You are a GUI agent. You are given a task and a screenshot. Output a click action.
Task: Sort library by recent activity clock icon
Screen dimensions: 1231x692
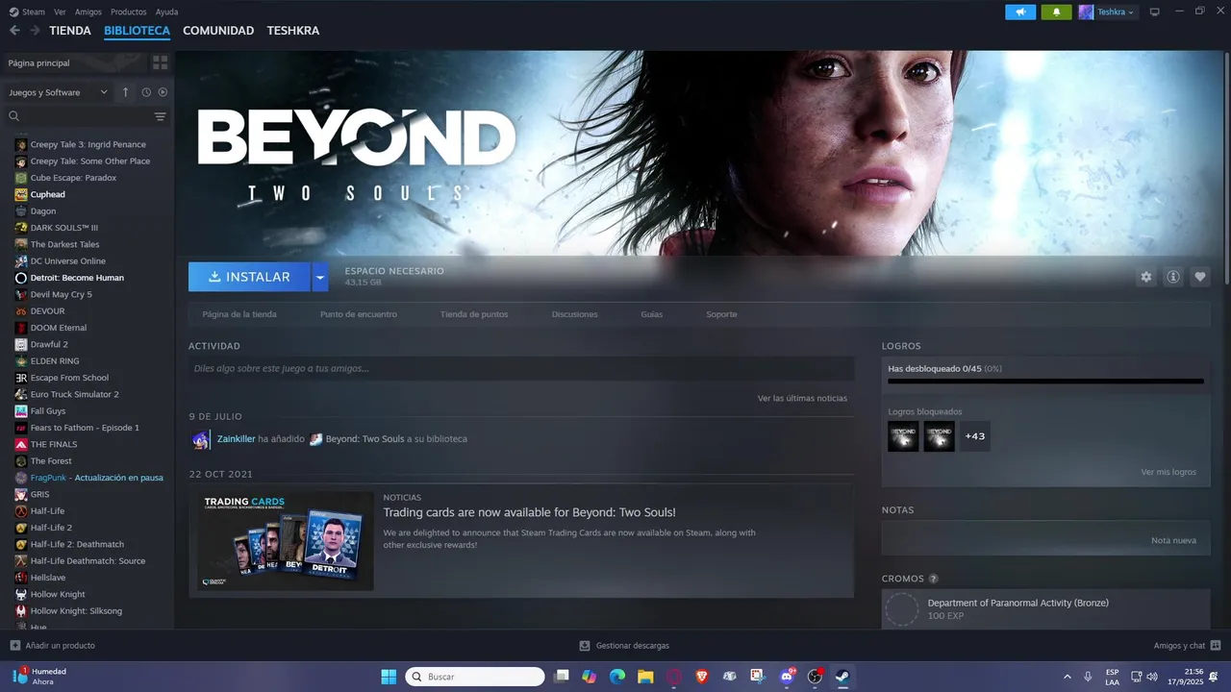(x=146, y=92)
